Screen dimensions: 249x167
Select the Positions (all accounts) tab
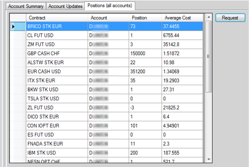pos(110,6)
